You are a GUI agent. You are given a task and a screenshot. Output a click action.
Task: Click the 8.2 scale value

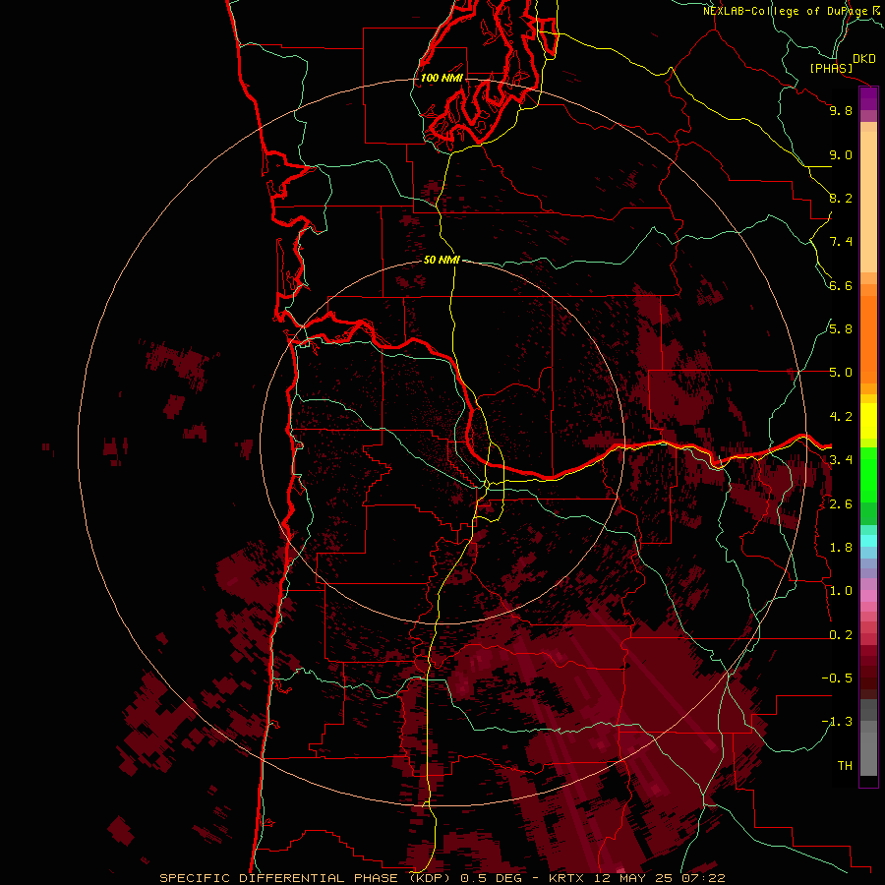click(x=841, y=198)
